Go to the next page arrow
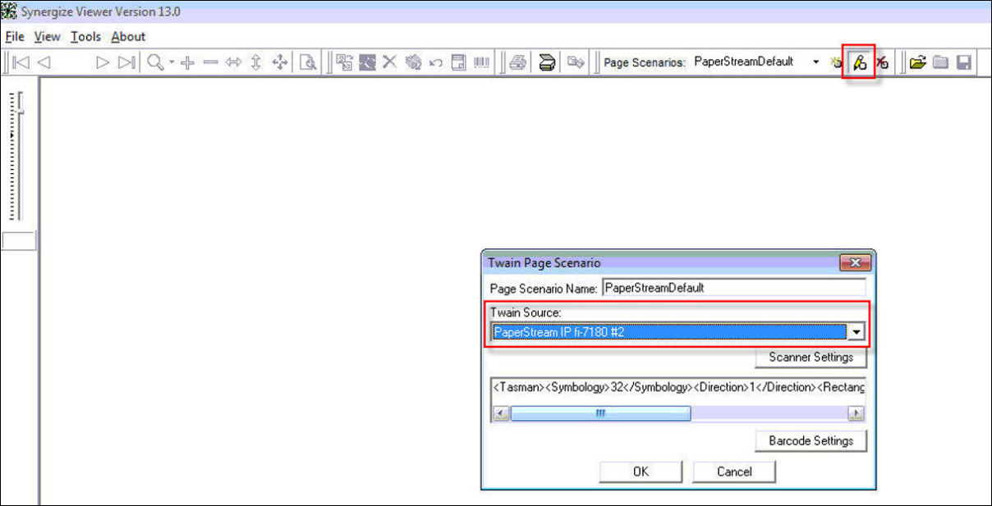 click(x=103, y=62)
